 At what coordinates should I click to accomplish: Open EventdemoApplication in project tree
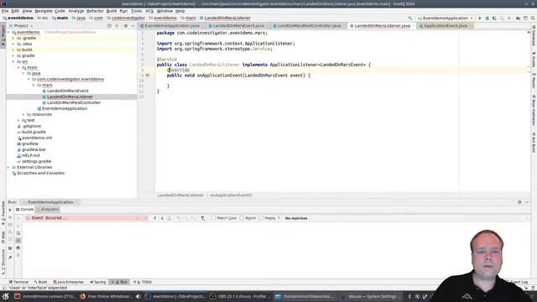(65, 108)
